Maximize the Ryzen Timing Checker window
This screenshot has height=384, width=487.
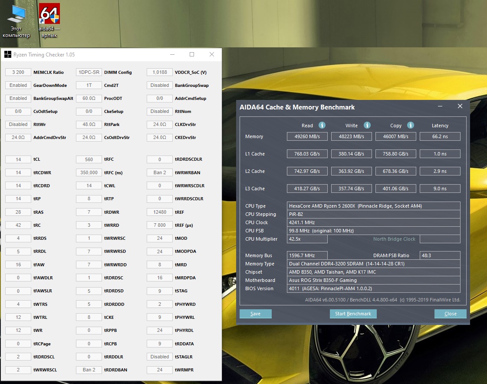point(192,55)
